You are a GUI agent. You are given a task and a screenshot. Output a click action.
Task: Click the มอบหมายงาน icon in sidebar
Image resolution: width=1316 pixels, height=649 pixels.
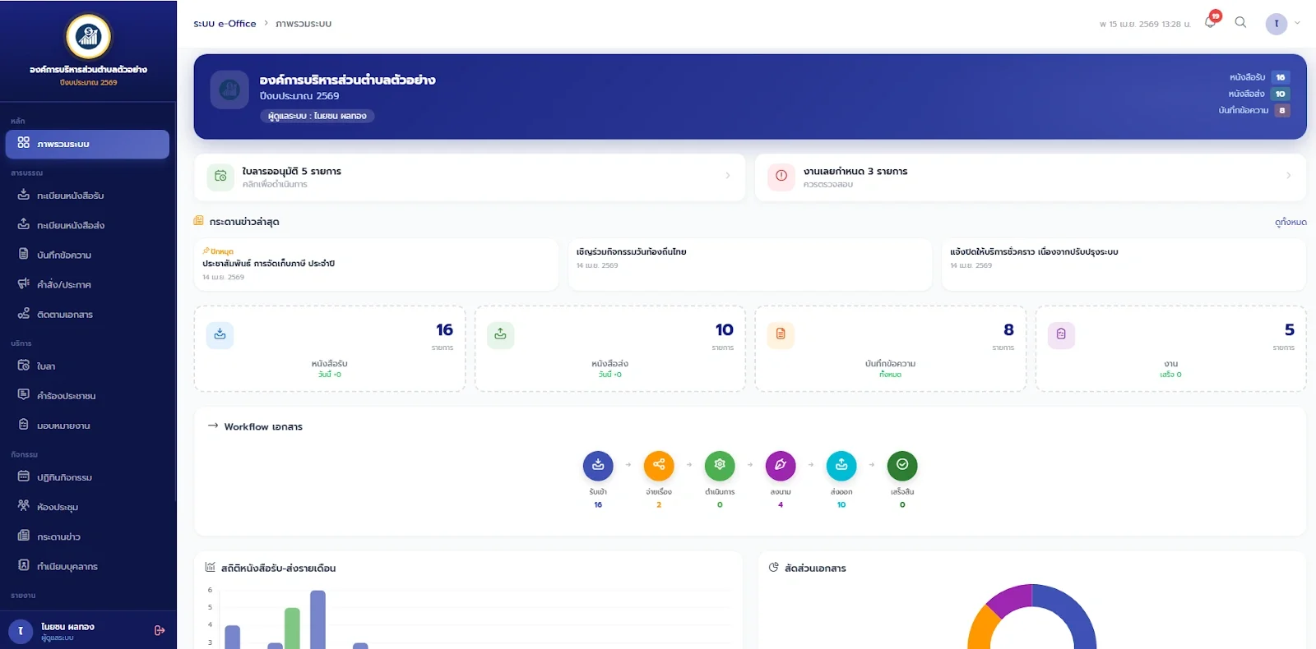point(24,425)
